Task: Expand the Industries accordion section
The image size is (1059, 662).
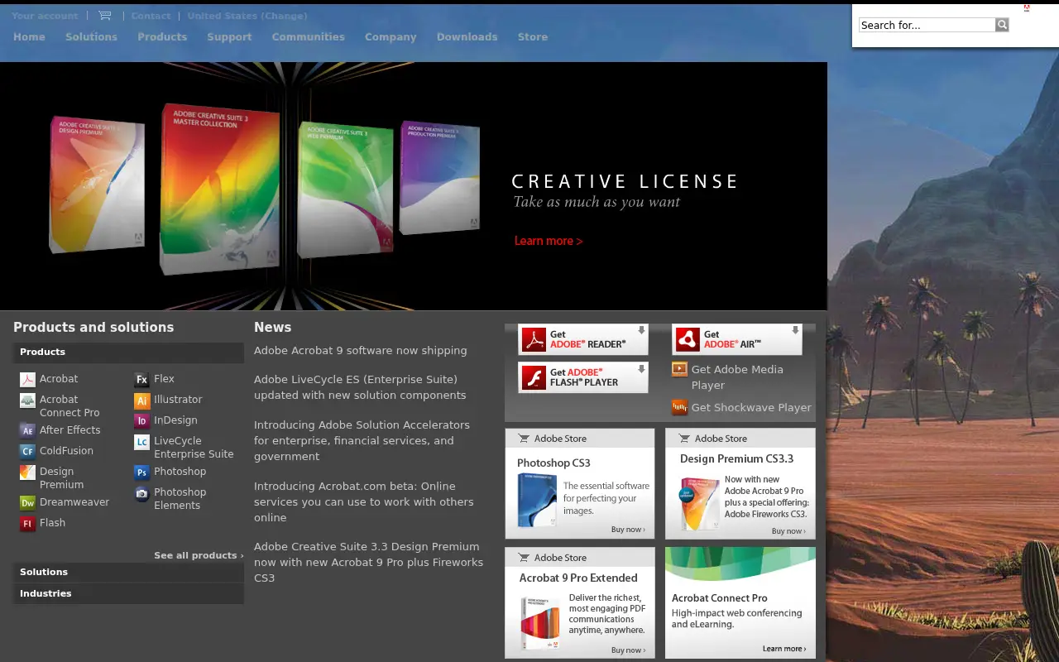Action: [x=128, y=594]
